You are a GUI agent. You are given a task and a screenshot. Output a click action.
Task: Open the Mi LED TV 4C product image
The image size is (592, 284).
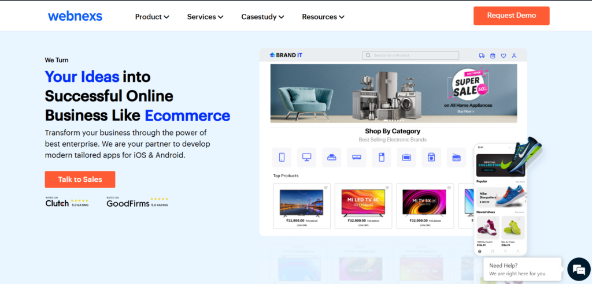tap(363, 203)
